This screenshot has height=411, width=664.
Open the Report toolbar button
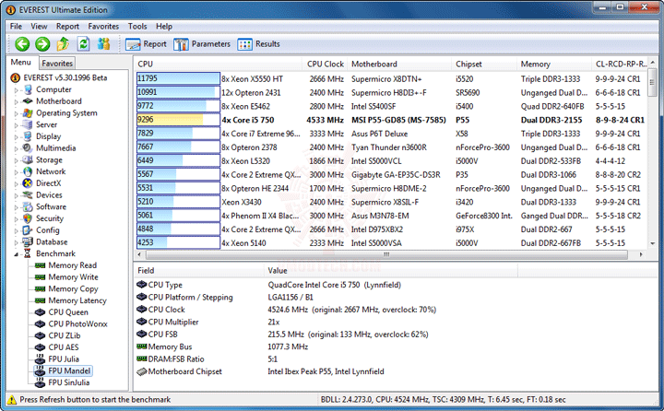[146, 44]
